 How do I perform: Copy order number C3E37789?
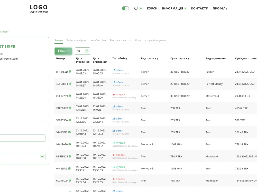click(70, 96)
